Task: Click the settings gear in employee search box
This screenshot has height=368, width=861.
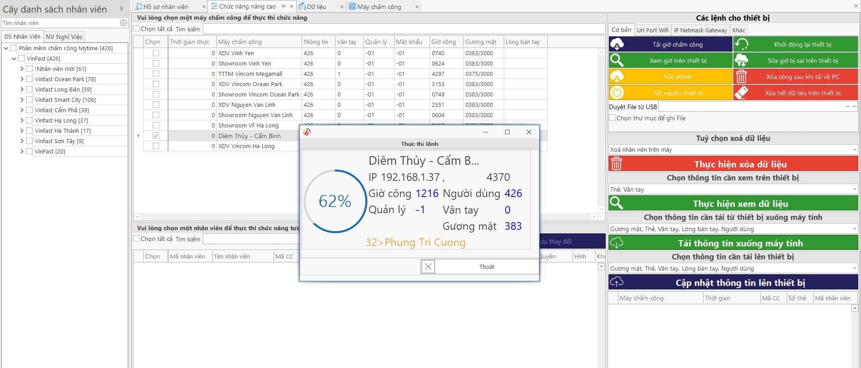Action: click(124, 23)
